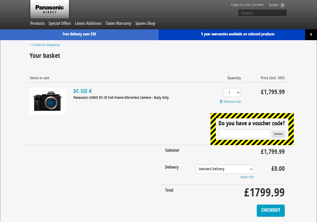
Task: Click the £0.00 delivery price
Action: click(x=278, y=169)
